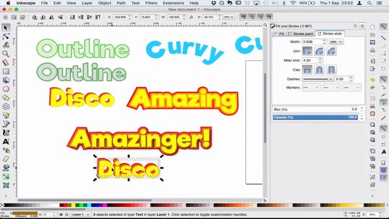The image size is (389, 219).
Task: Select the Calligraphy tool
Action: (6, 133)
